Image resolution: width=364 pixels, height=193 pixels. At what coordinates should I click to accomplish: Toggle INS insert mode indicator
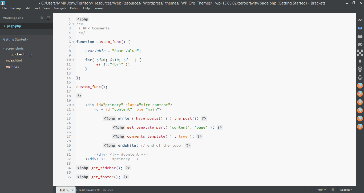click(x=310, y=190)
